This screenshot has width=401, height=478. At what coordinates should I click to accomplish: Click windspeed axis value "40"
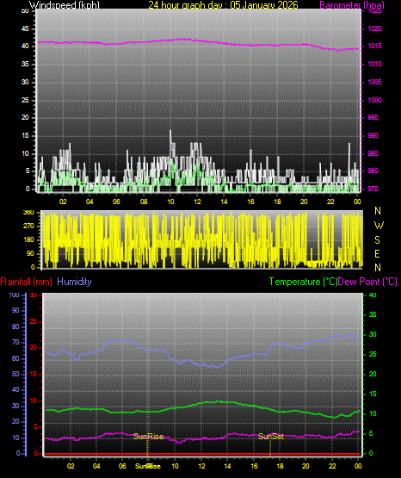tap(25, 46)
